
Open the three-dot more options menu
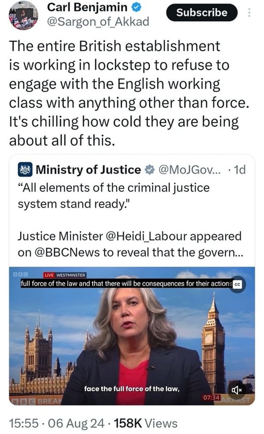[x=249, y=13]
